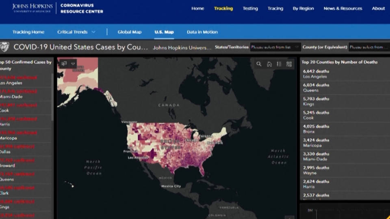
Task: Open the By Region menu item
Action: point(303,8)
